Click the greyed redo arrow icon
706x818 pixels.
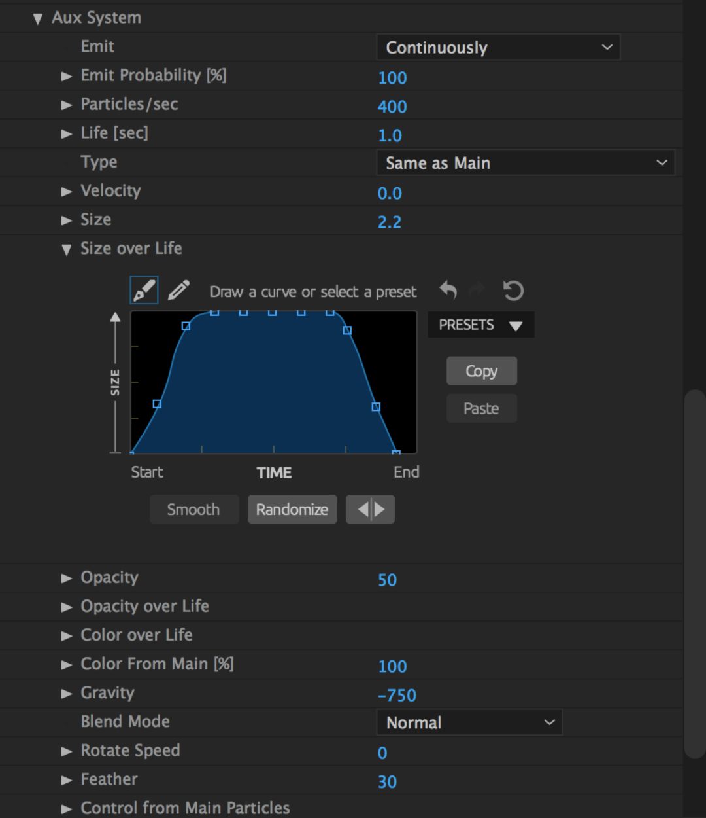(479, 290)
